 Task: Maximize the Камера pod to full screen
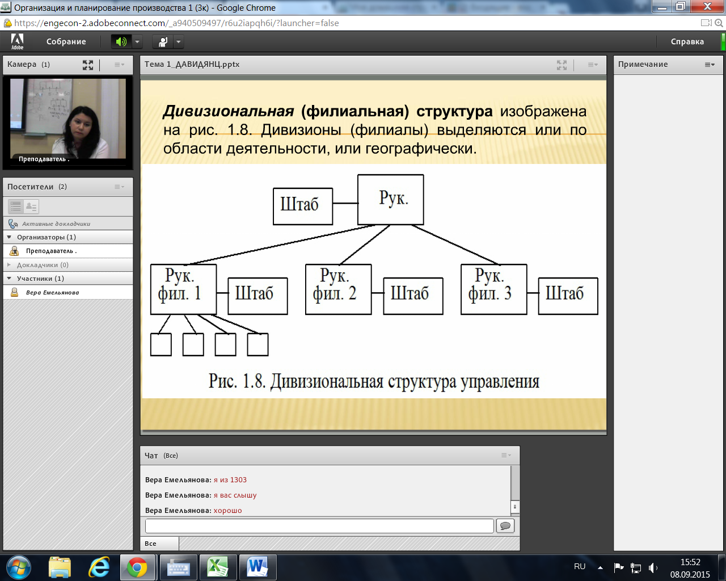tap(88, 65)
